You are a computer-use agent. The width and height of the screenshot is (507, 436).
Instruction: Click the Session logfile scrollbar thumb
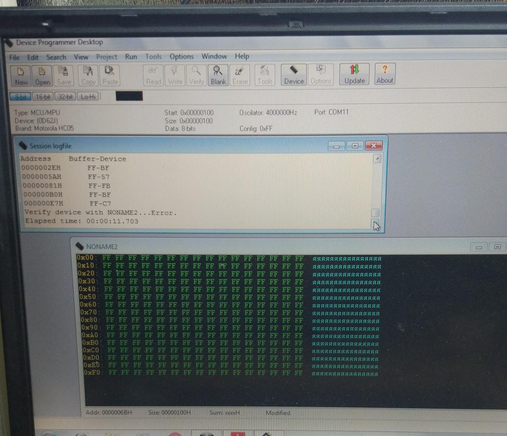coord(375,213)
